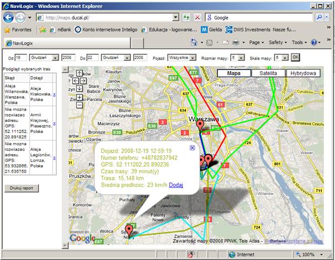The width and height of the screenshot is (335, 260).
Task: Switch map to Hybrydowa view
Action: point(303,73)
